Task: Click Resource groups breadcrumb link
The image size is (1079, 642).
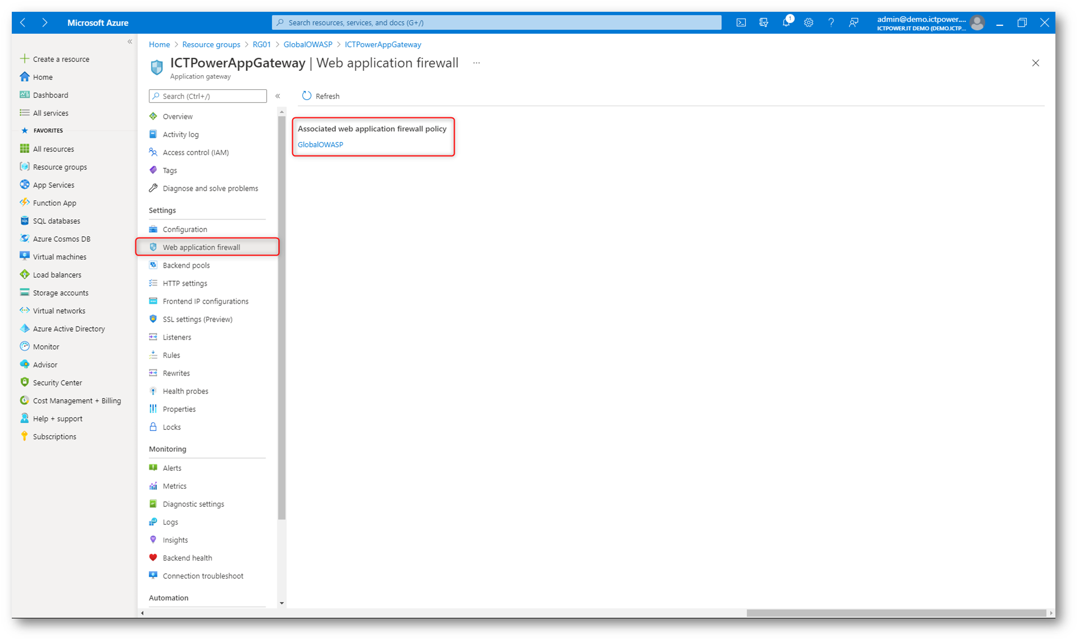Action: tap(211, 44)
